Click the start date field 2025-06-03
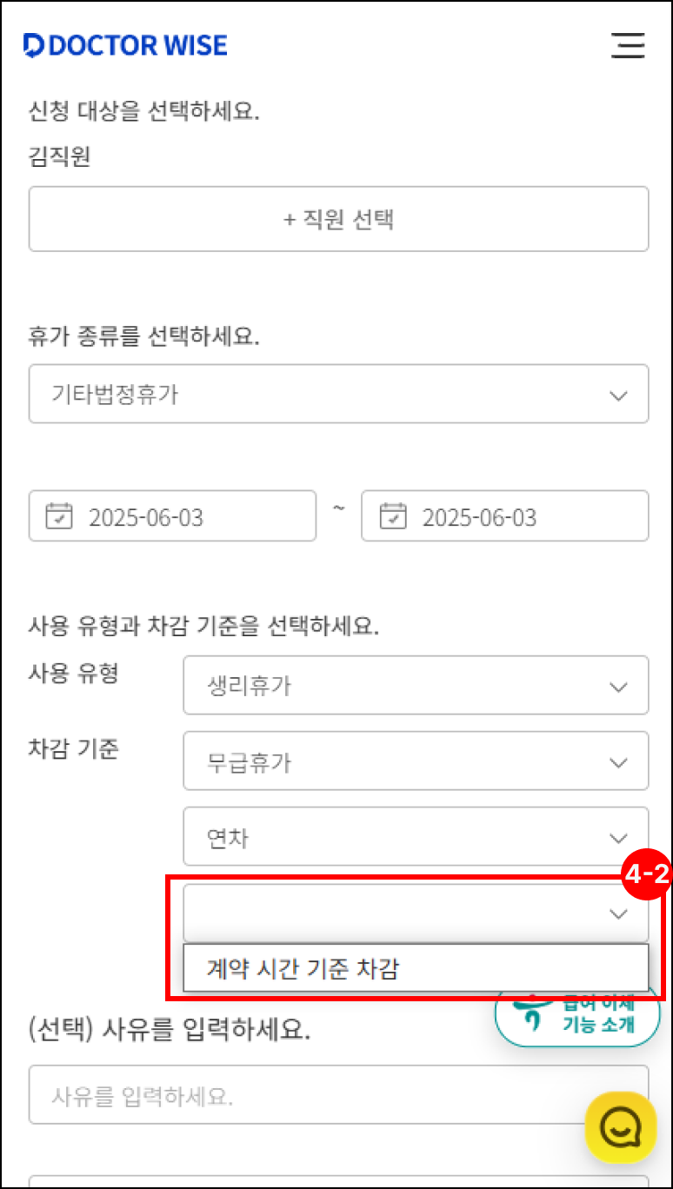The image size is (673, 1189). click(x=172, y=516)
